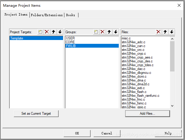
Task: Move selected file up
Action: click(165, 32)
